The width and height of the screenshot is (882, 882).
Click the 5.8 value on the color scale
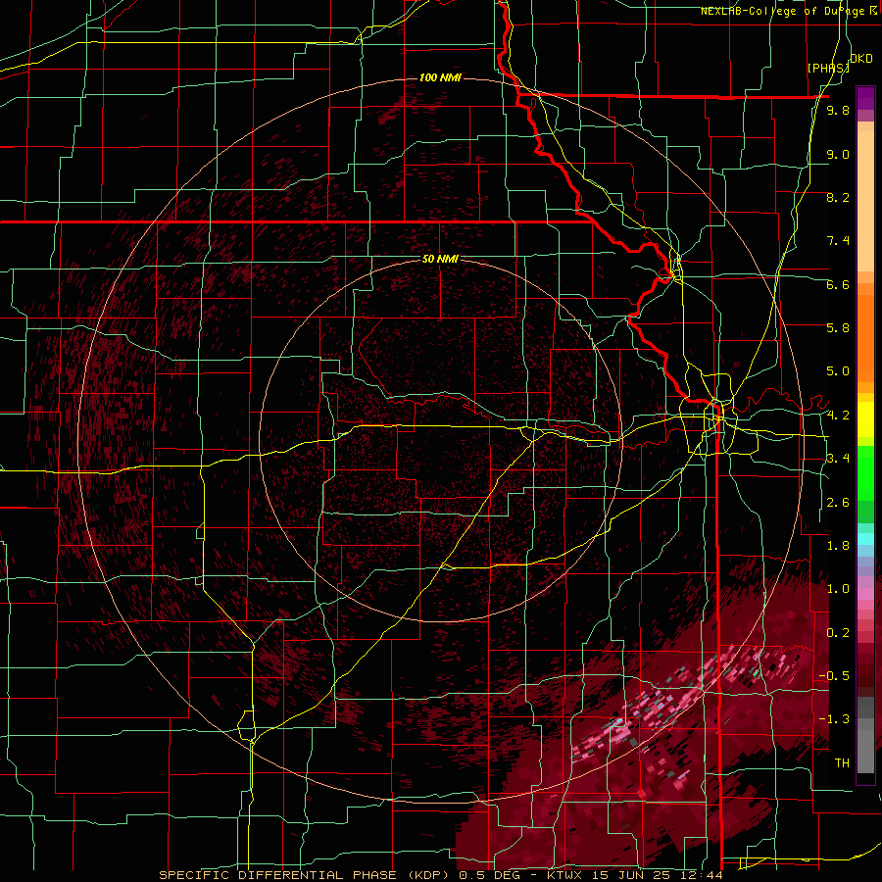(x=838, y=328)
